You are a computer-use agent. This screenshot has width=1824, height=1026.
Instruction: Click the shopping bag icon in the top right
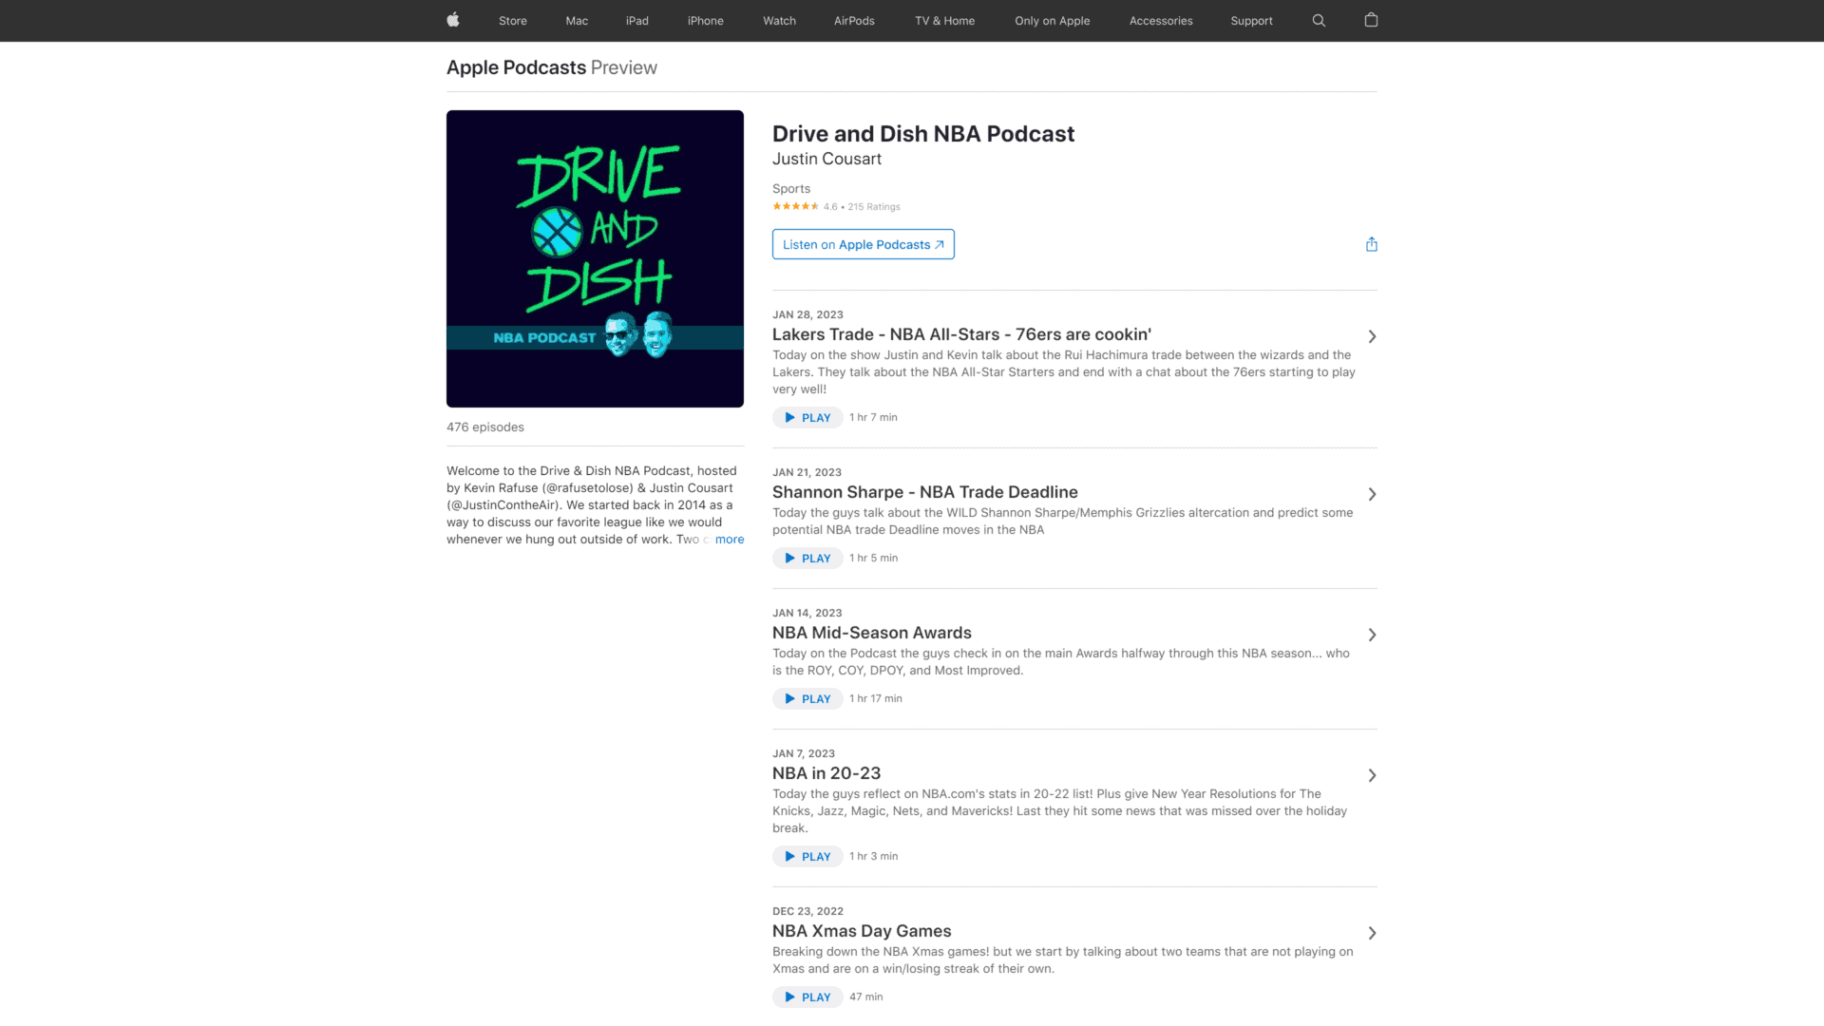[x=1371, y=20]
